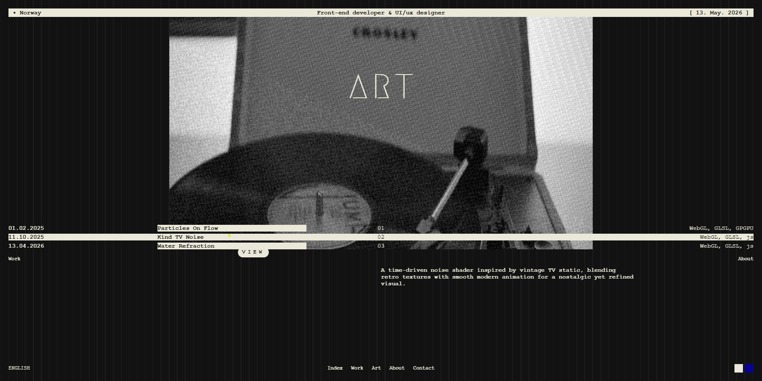The height and width of the screenshot is (381, 762).
Task: Open the Art link in the footer nav
Action: pyautogui.click(x=376, y=368)
